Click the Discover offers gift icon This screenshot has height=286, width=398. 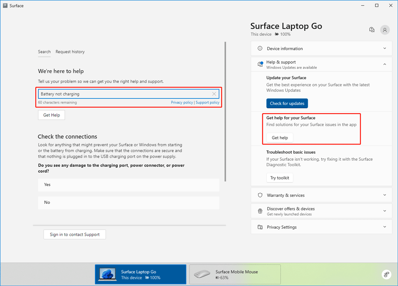pyautogui.click(x=260, y=211)
